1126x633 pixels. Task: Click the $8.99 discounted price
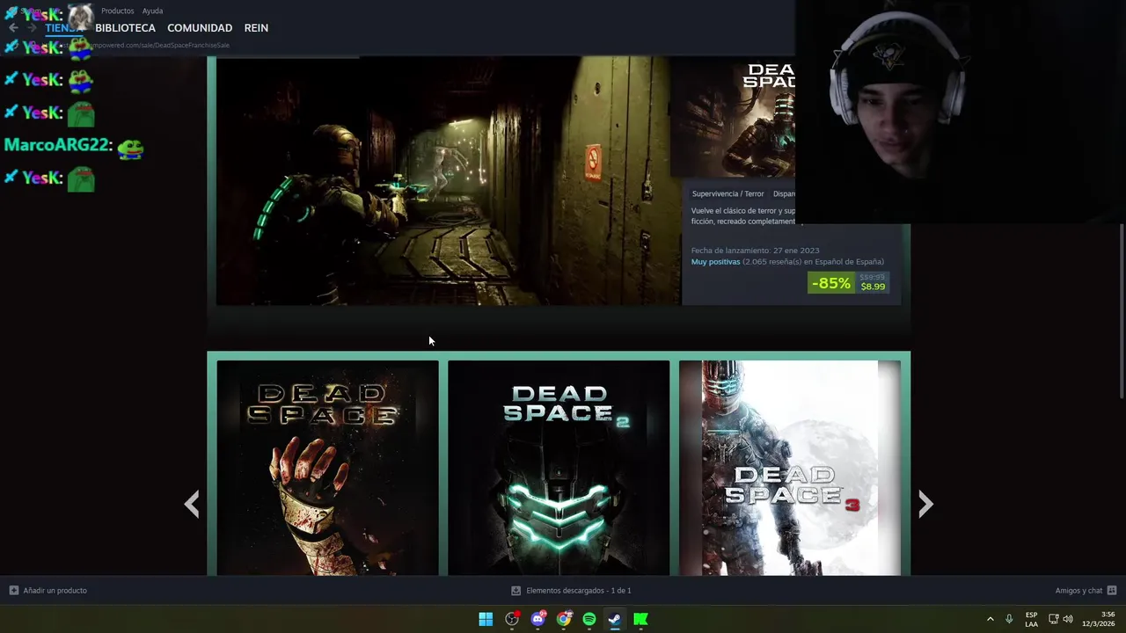pyautogui.click(x=873, y=287)
